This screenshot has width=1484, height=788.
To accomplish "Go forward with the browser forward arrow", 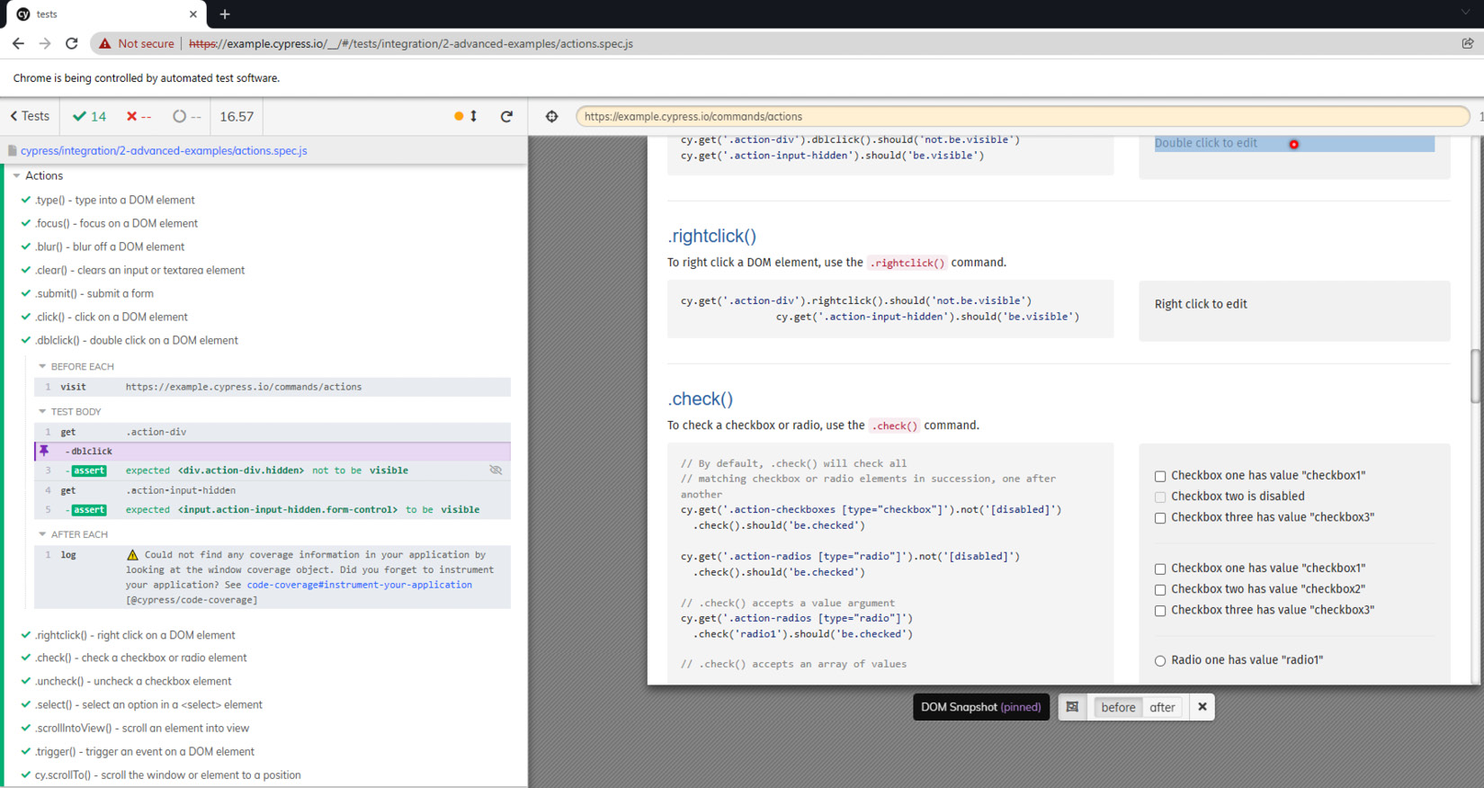I will (x=45, y=43).
